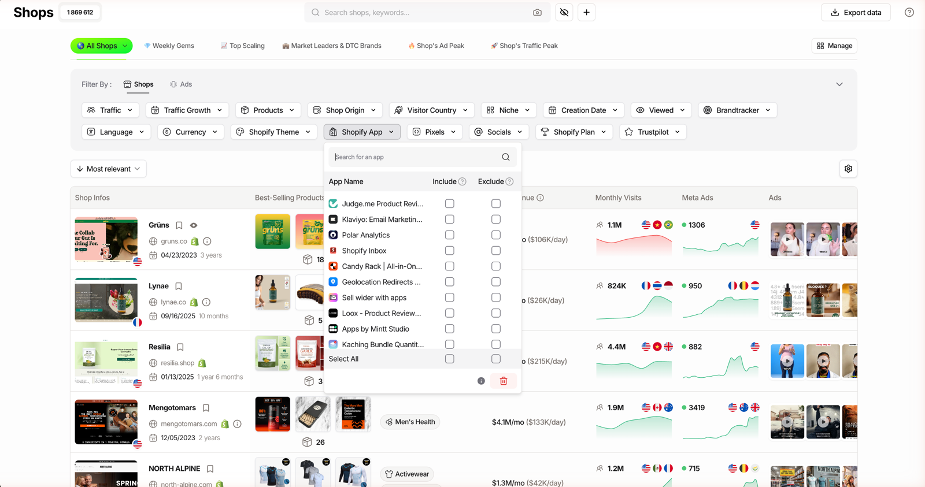
Task: Bookmark the Mengotomars shop
Action: pyautogui.click(x=206, y=408)
